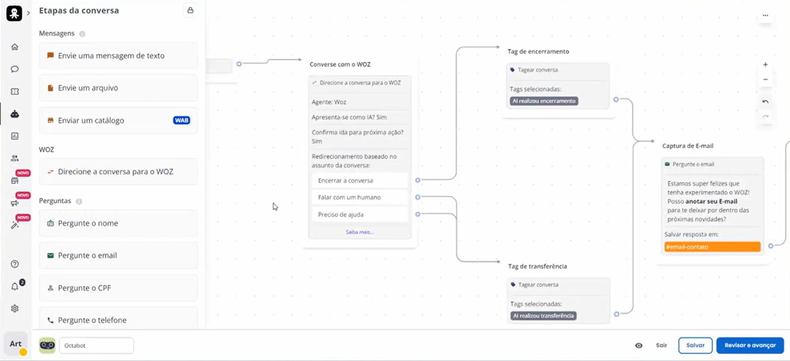
Task: Toggle the preview eye icon near Sair
Action: [x=638, y=346]
